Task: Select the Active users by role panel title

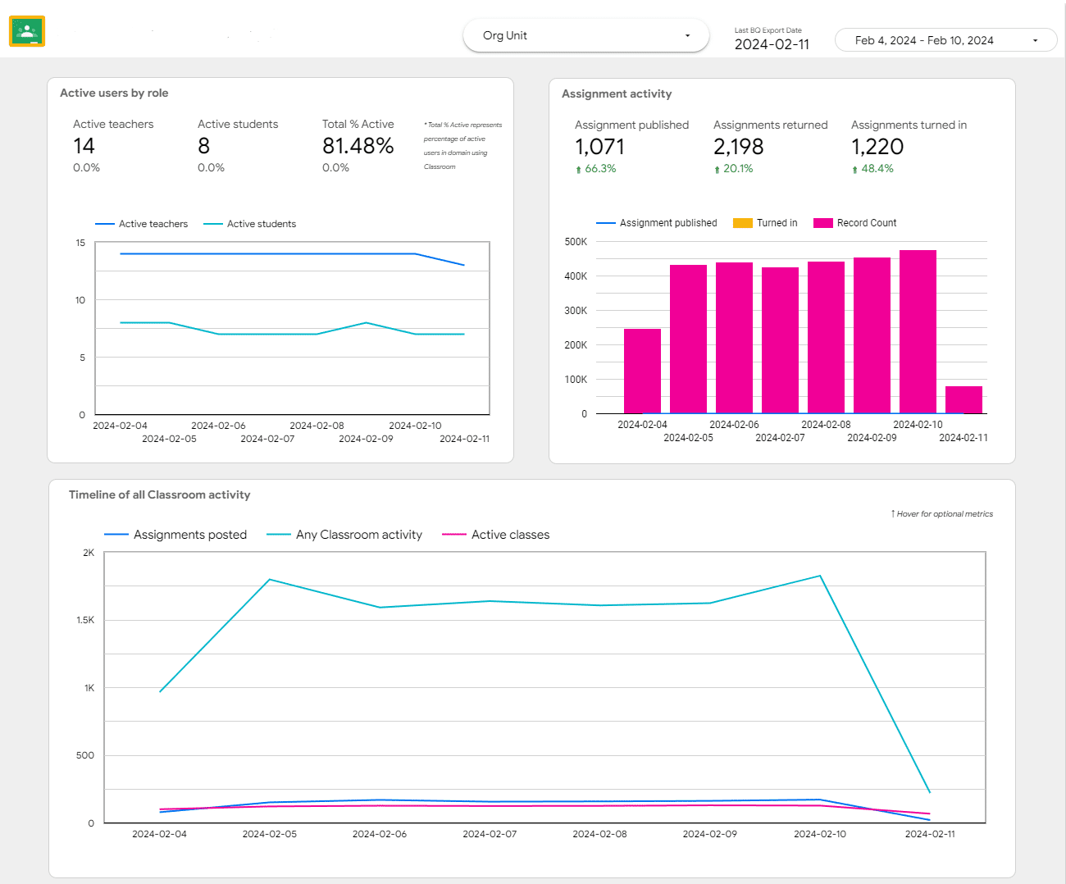Action: (114, 93)
